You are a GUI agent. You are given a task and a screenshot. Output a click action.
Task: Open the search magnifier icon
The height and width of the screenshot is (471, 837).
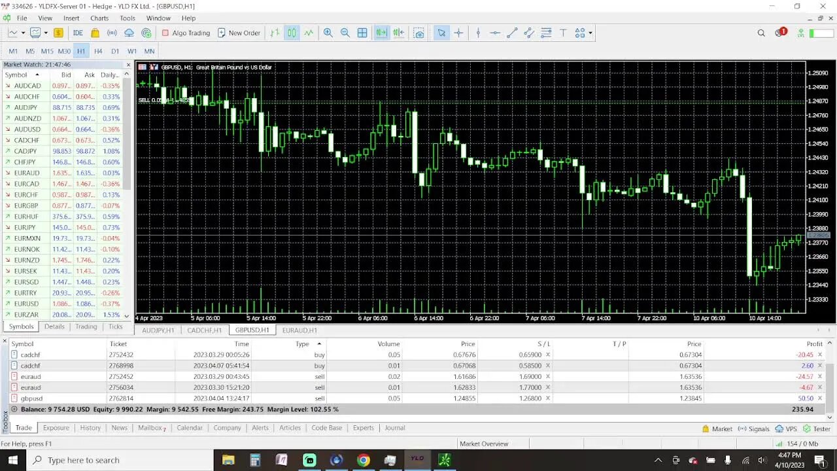761,33
